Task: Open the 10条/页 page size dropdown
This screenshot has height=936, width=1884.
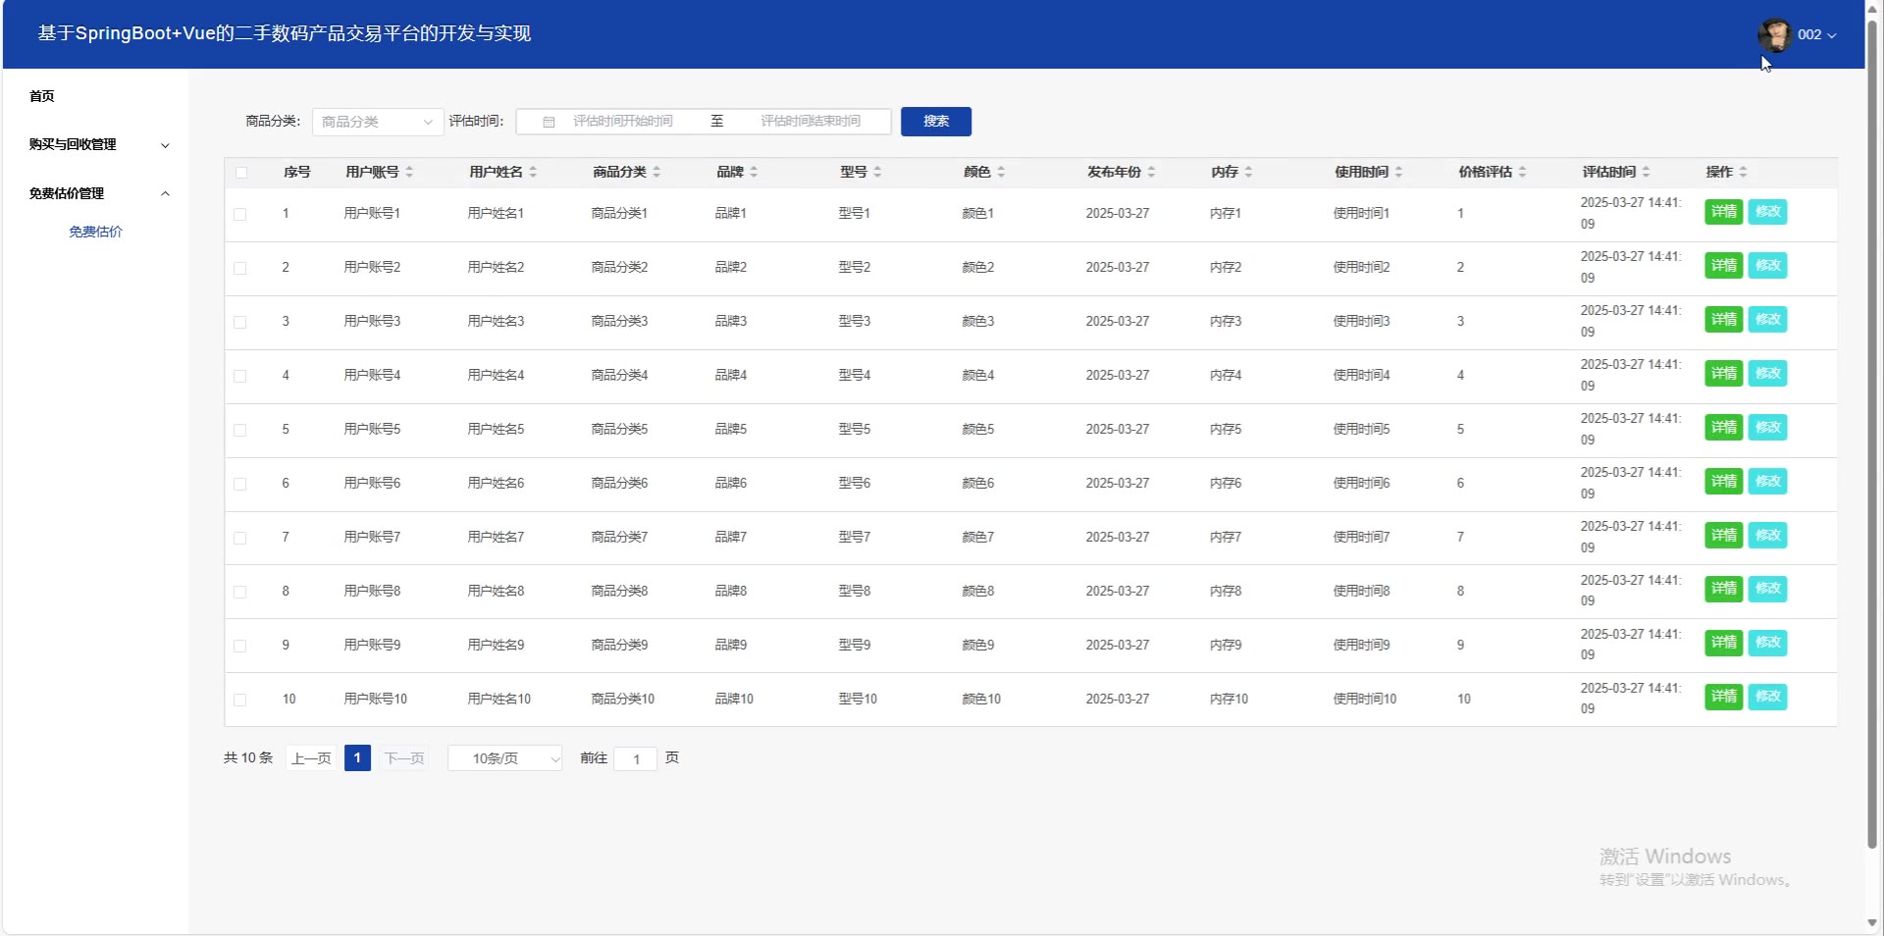Action: click(504, 758)
